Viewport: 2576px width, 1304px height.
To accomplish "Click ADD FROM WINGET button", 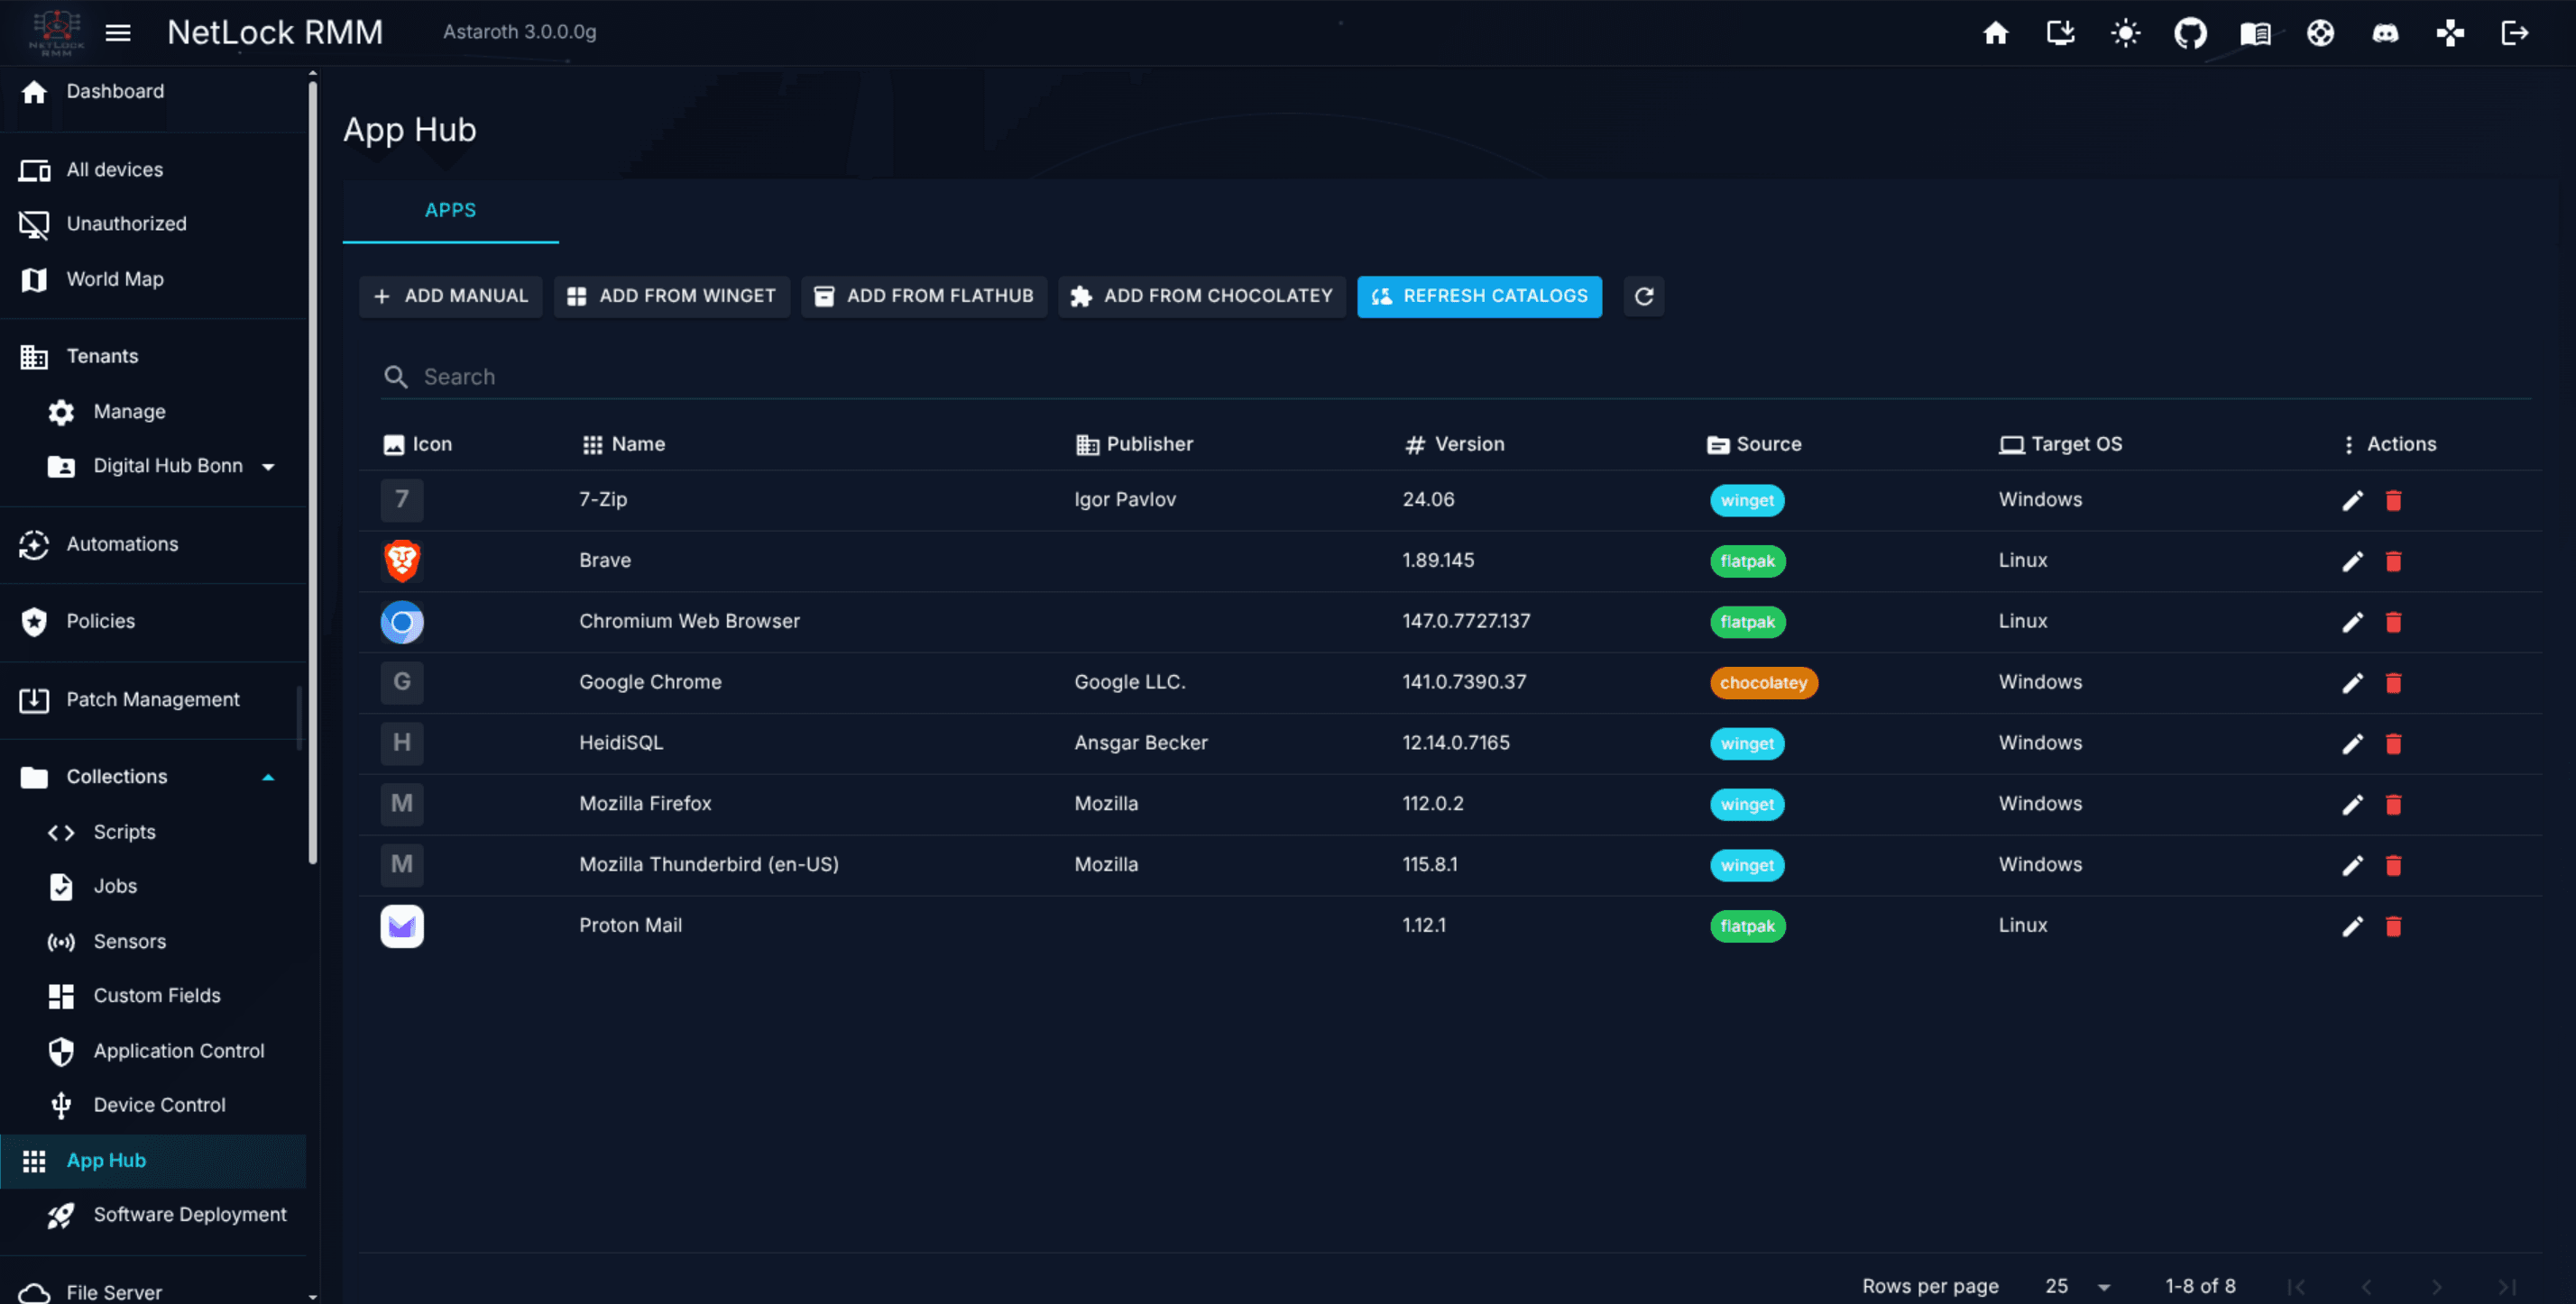I will pos(671,296).
